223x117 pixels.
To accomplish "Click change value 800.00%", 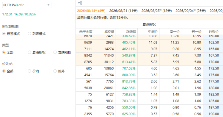I will point(129,75).
